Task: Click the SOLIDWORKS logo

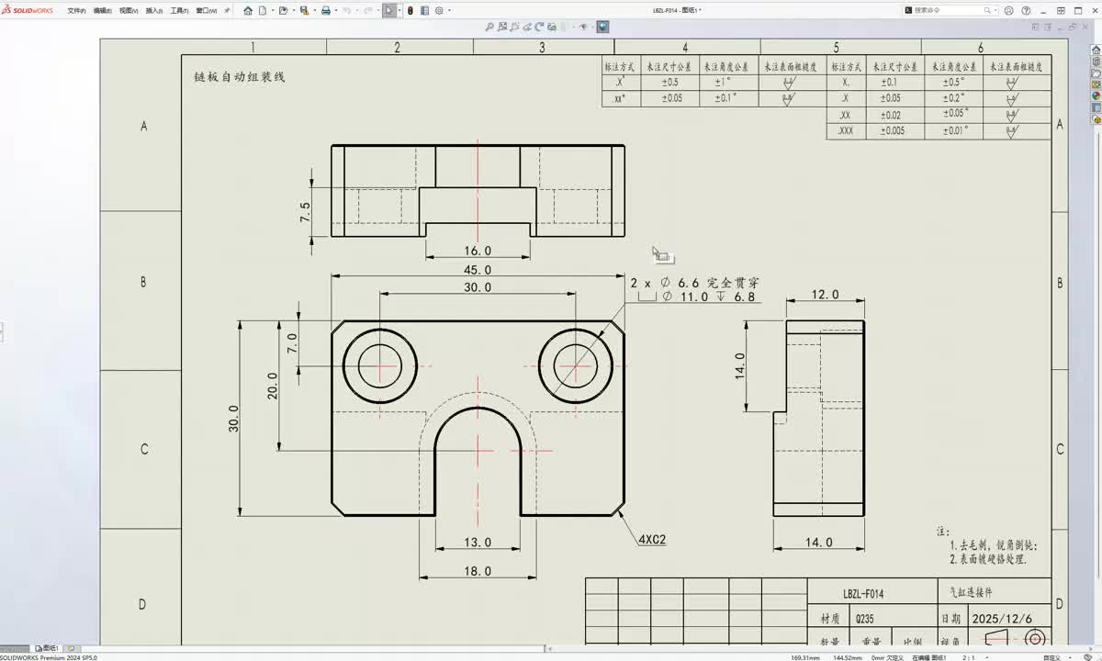Action: [28, 11]
